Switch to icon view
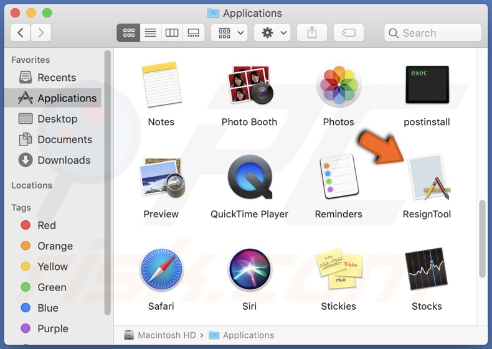The width and height of the screenshot is (492, 349). (x=129, y=32)
